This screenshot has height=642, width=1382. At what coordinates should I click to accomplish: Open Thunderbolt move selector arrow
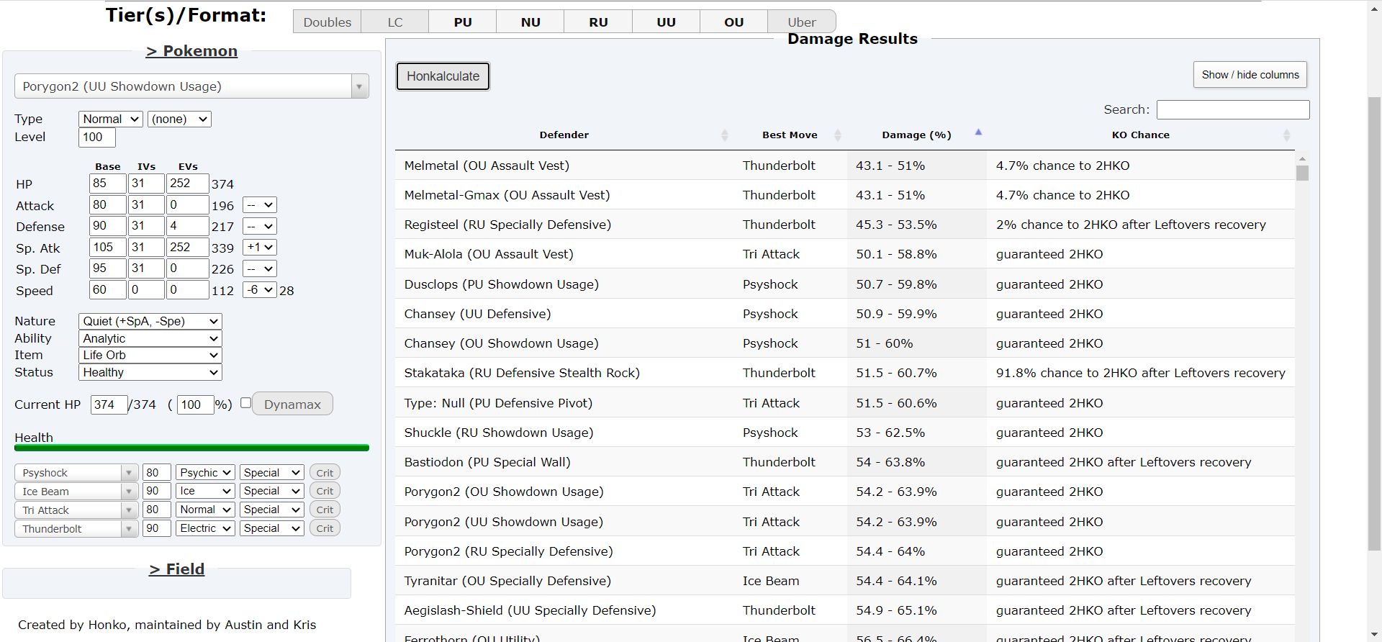pos(129,529)
